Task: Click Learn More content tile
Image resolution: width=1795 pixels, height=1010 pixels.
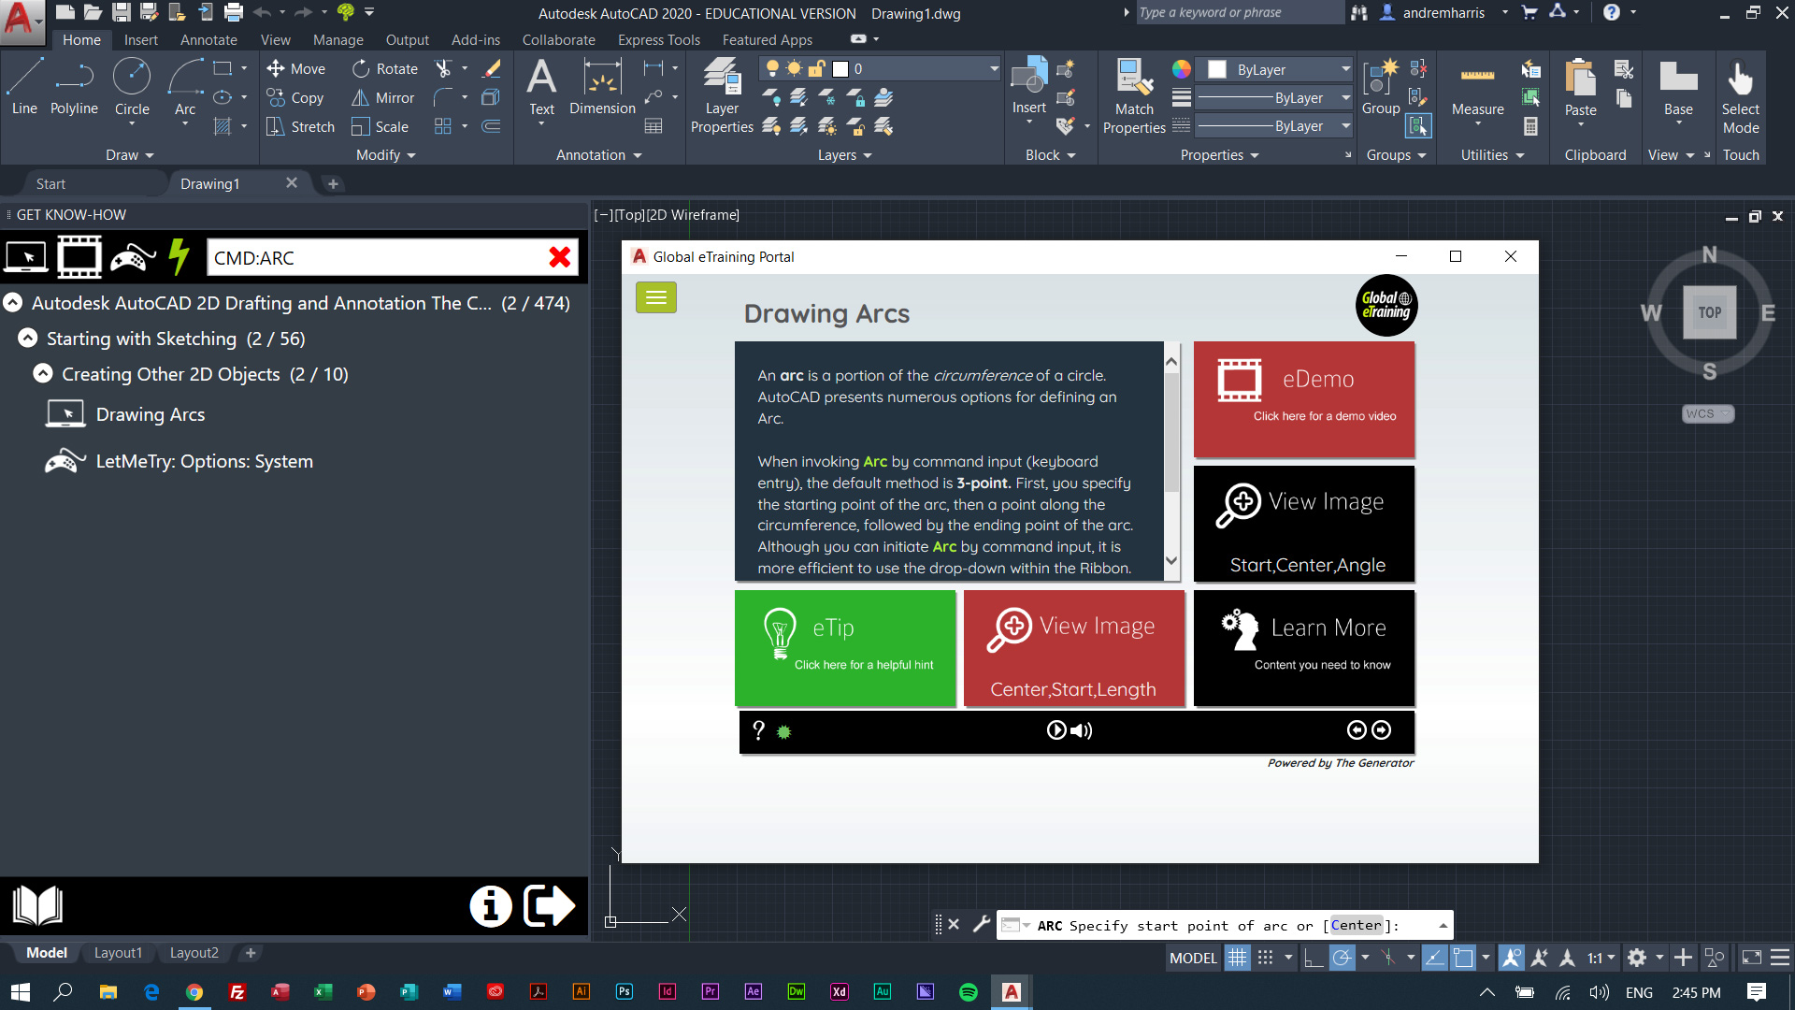Action: tap(1304, 647)
